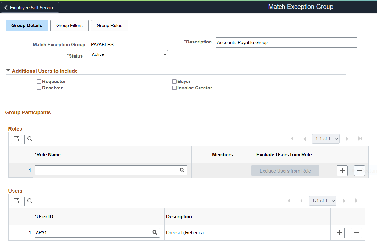Click the Exclude Users from Role button
The height and width of the screenshot is (250, 377).
tap(285, 171)
